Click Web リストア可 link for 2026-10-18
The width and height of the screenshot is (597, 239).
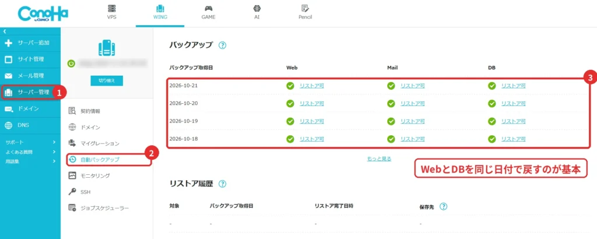point(312,139)
